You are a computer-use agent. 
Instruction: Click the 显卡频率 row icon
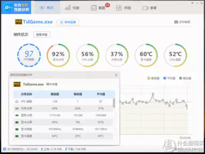coord(17,129)
